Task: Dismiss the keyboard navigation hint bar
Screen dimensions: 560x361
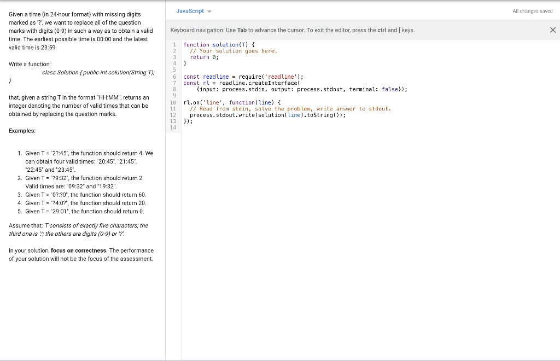Action: (x=552, y=29)
